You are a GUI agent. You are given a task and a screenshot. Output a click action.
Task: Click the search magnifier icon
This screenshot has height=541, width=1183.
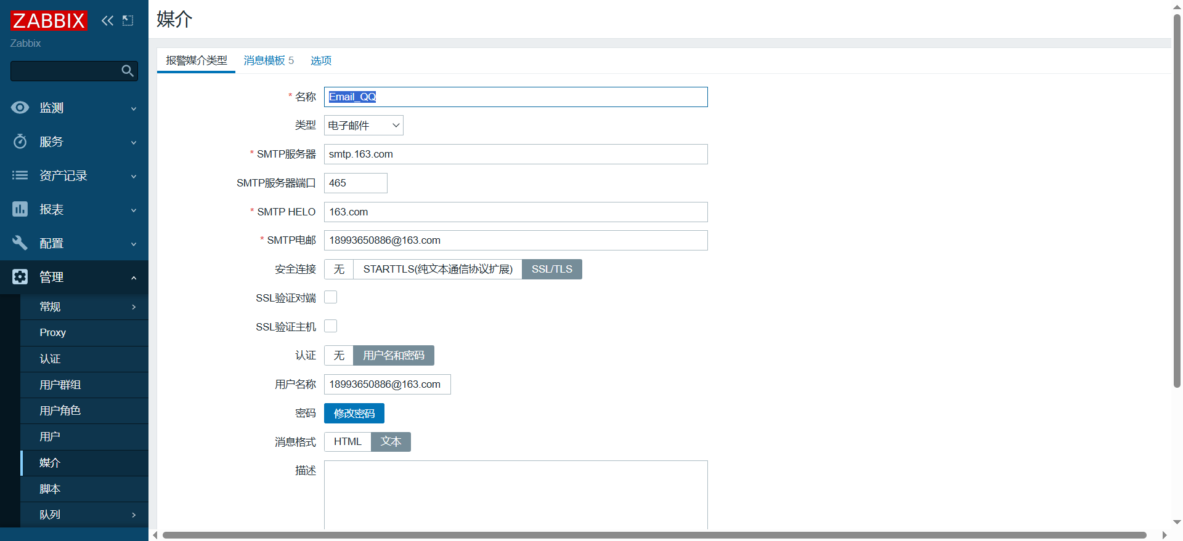tap(128, 71)
